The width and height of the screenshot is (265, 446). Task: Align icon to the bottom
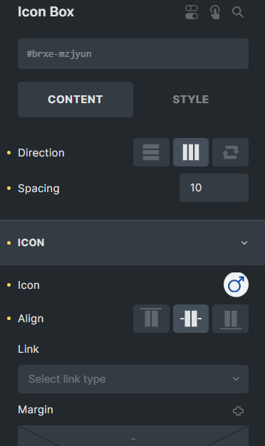[x=231, y=319]
